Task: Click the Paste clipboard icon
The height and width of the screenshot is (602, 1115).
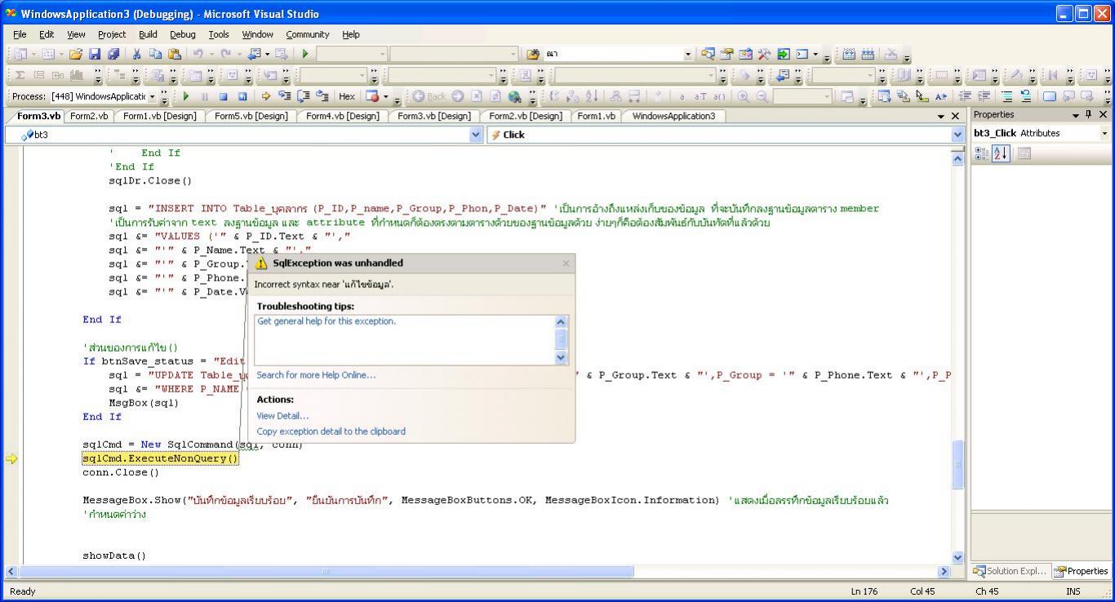Action: click(x=175, y=54)
